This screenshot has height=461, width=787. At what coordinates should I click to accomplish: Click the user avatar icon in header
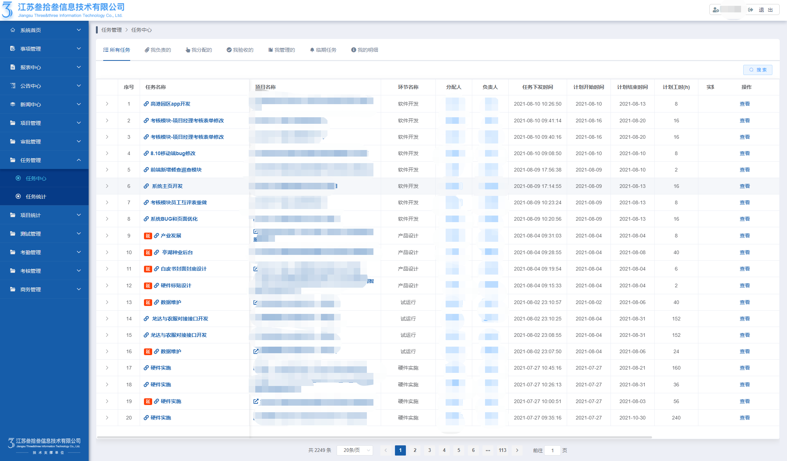pos(716,10)
